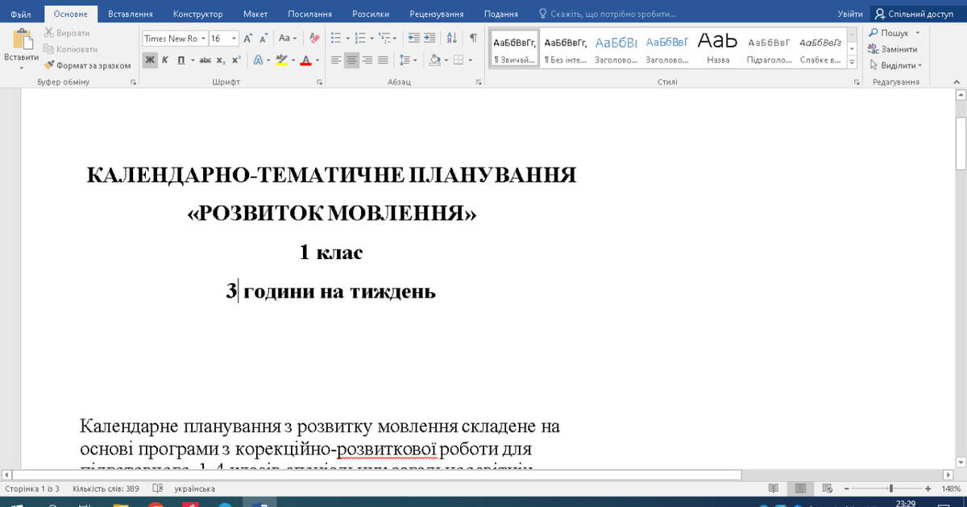Toggle bold formatting with the Ж icon

[150, 60]
